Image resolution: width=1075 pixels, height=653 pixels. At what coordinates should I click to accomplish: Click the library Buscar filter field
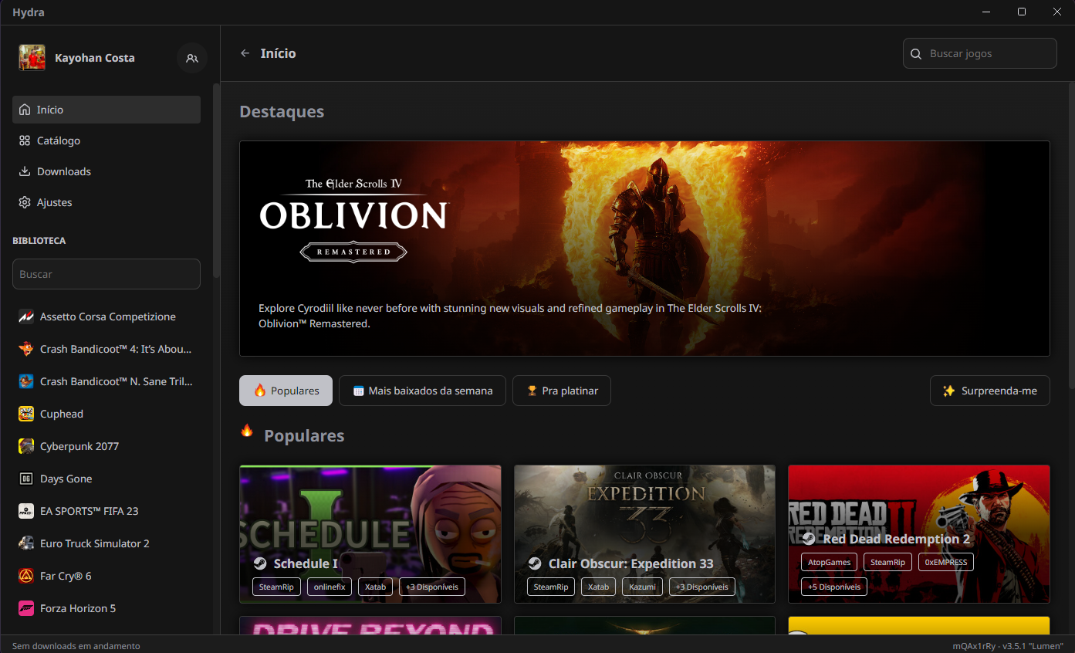coord(106,274)
